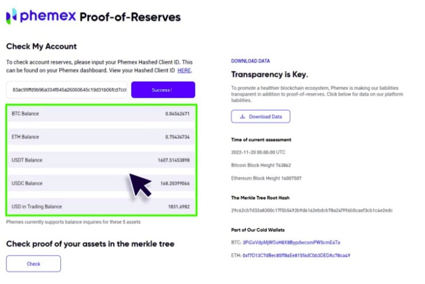Select the ETH Balance row
The image size is (425, 284).
tap(101, 137)
